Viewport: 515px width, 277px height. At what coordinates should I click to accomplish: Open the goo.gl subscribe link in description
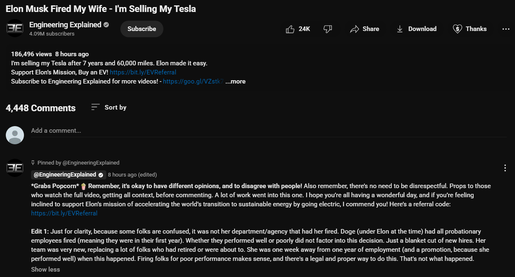click(x=193, y=81)
